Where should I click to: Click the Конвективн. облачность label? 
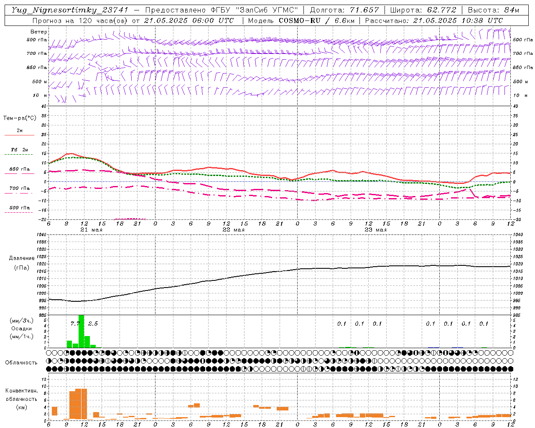click(21, 395)
